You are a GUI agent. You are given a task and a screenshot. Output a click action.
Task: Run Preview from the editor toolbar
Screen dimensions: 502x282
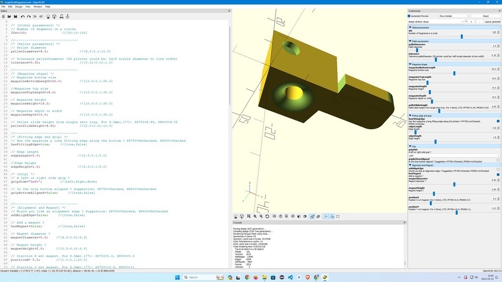pyautogui.click(x=48, y=16)
